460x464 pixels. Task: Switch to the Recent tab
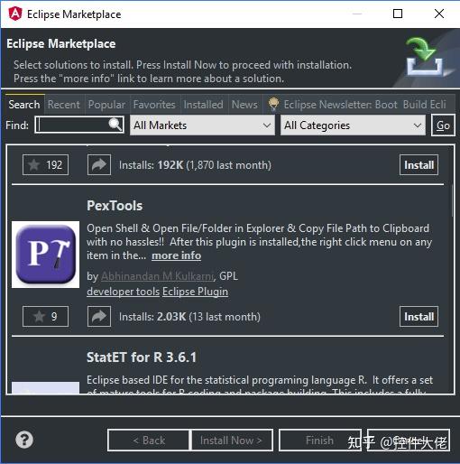point(64,105)
